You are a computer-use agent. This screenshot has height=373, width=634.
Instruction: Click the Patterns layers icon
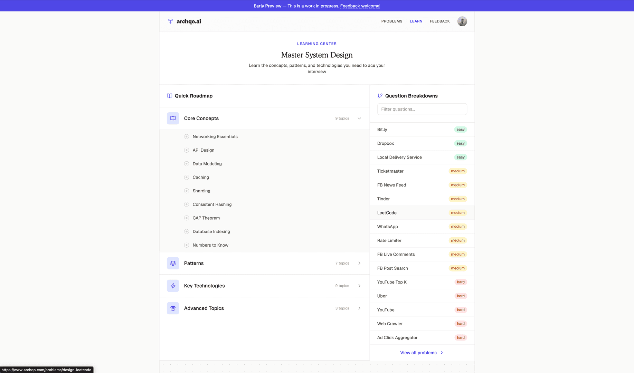point(173,263)
